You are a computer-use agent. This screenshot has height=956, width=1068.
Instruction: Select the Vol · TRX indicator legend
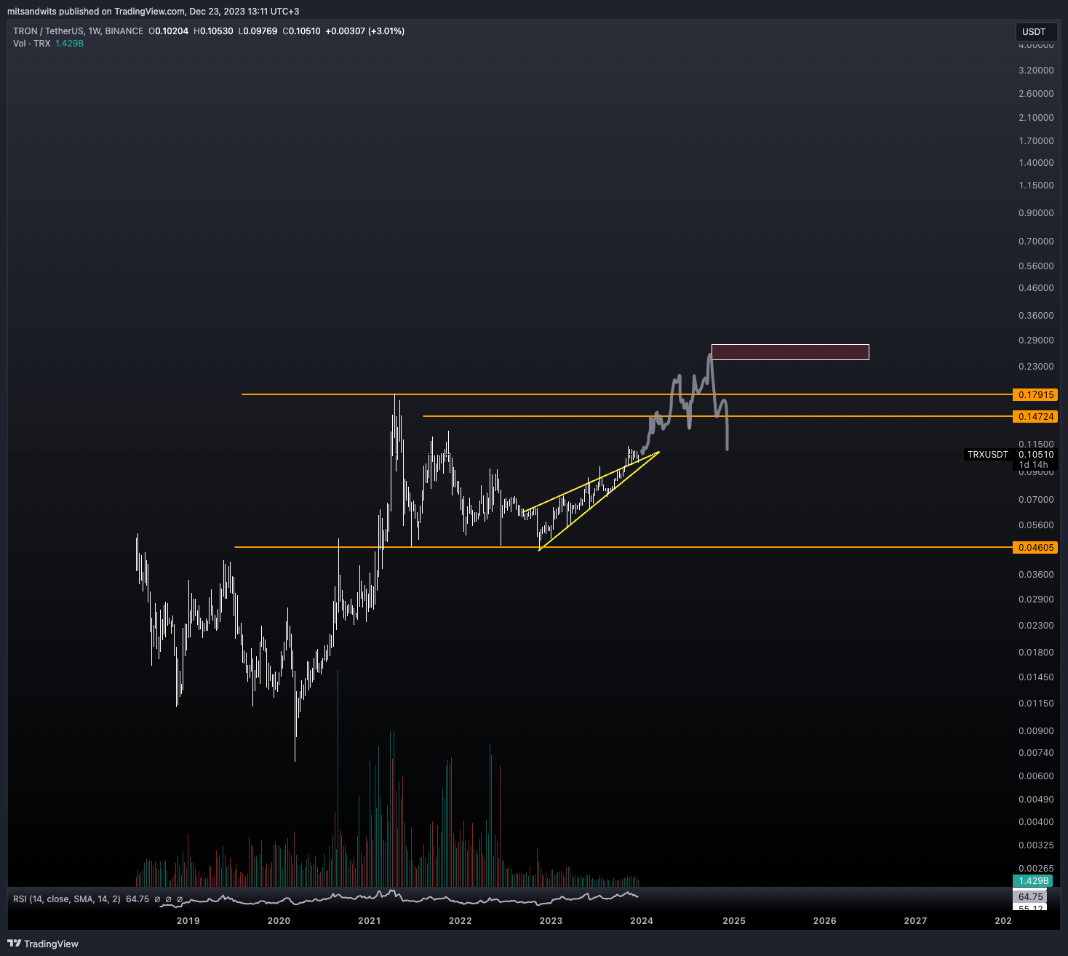(32, 44)
